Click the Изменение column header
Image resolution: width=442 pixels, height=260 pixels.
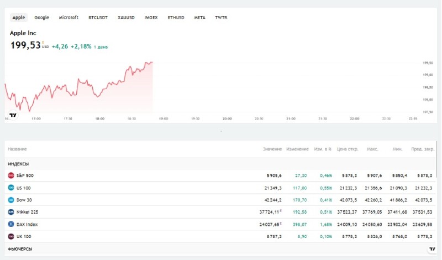coord(297,149)
